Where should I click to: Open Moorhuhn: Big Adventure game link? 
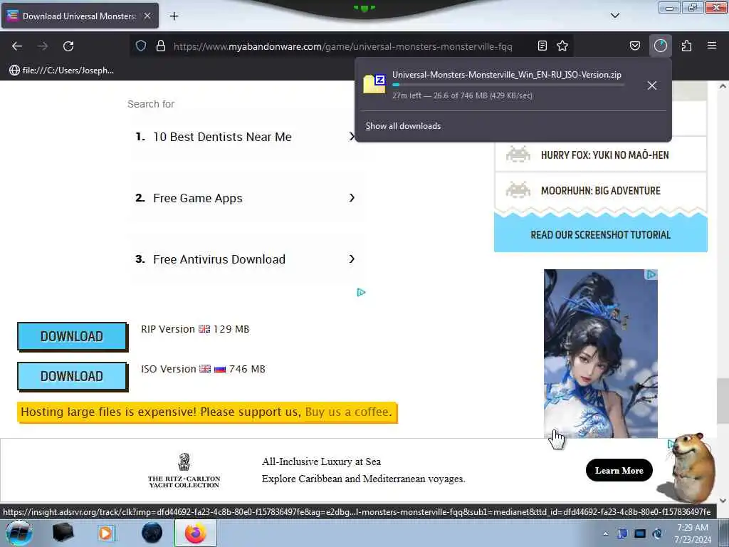pos(600,191)
